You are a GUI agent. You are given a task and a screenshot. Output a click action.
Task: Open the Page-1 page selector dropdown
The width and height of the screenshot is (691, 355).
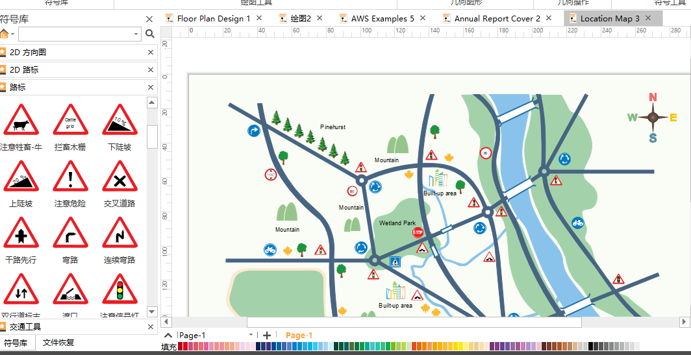251,335
